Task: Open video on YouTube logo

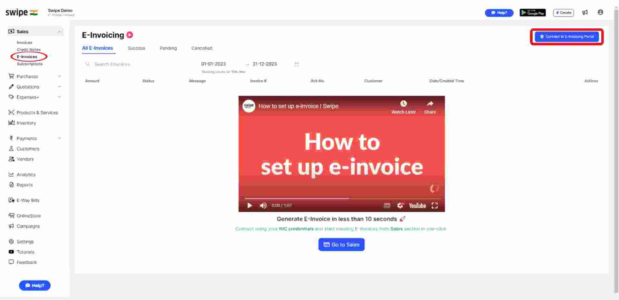Action: coord(418,205)
